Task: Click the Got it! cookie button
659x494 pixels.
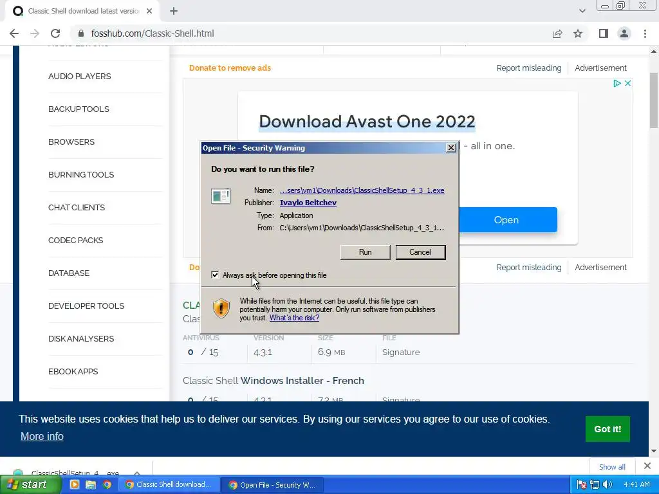Action: click(x=608, y=429)
